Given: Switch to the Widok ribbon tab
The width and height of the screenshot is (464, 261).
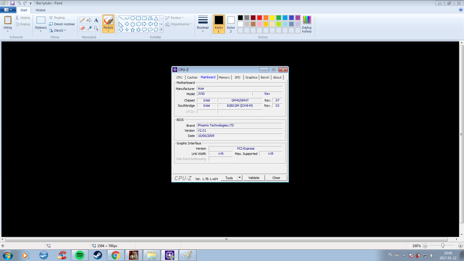Looking at the screenshot, I should [x=41, y=10].
